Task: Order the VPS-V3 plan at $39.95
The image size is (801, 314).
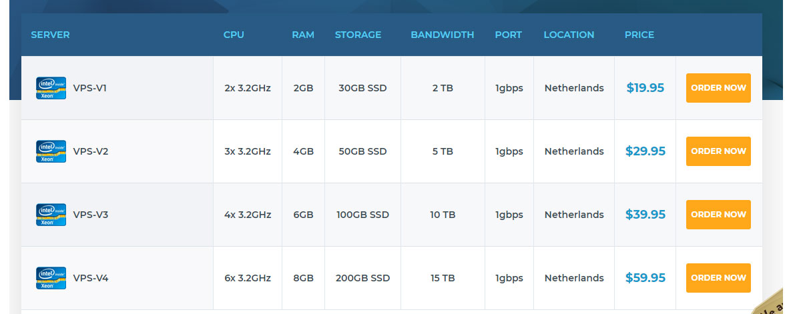Action: [718, 215]
